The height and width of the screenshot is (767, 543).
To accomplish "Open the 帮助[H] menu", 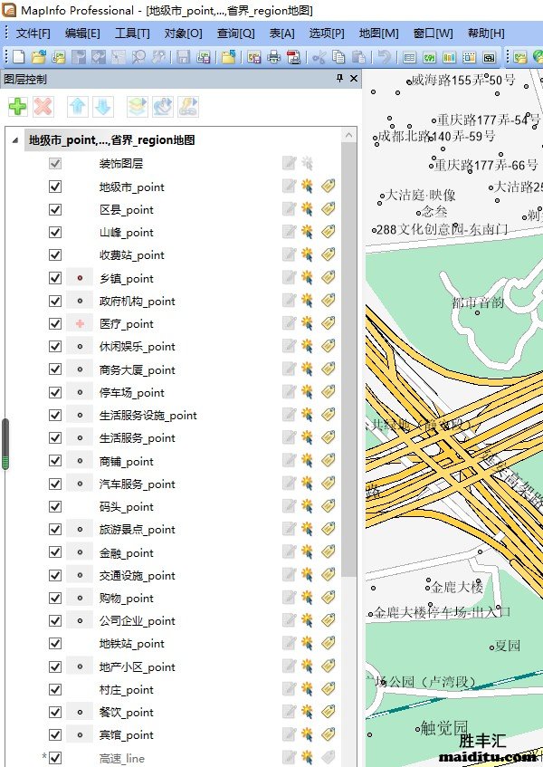I will 486,34.
